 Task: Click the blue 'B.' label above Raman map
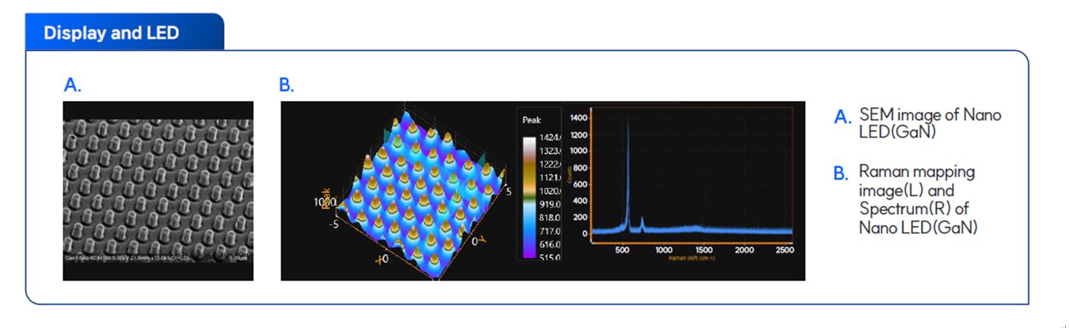(287, 85)
